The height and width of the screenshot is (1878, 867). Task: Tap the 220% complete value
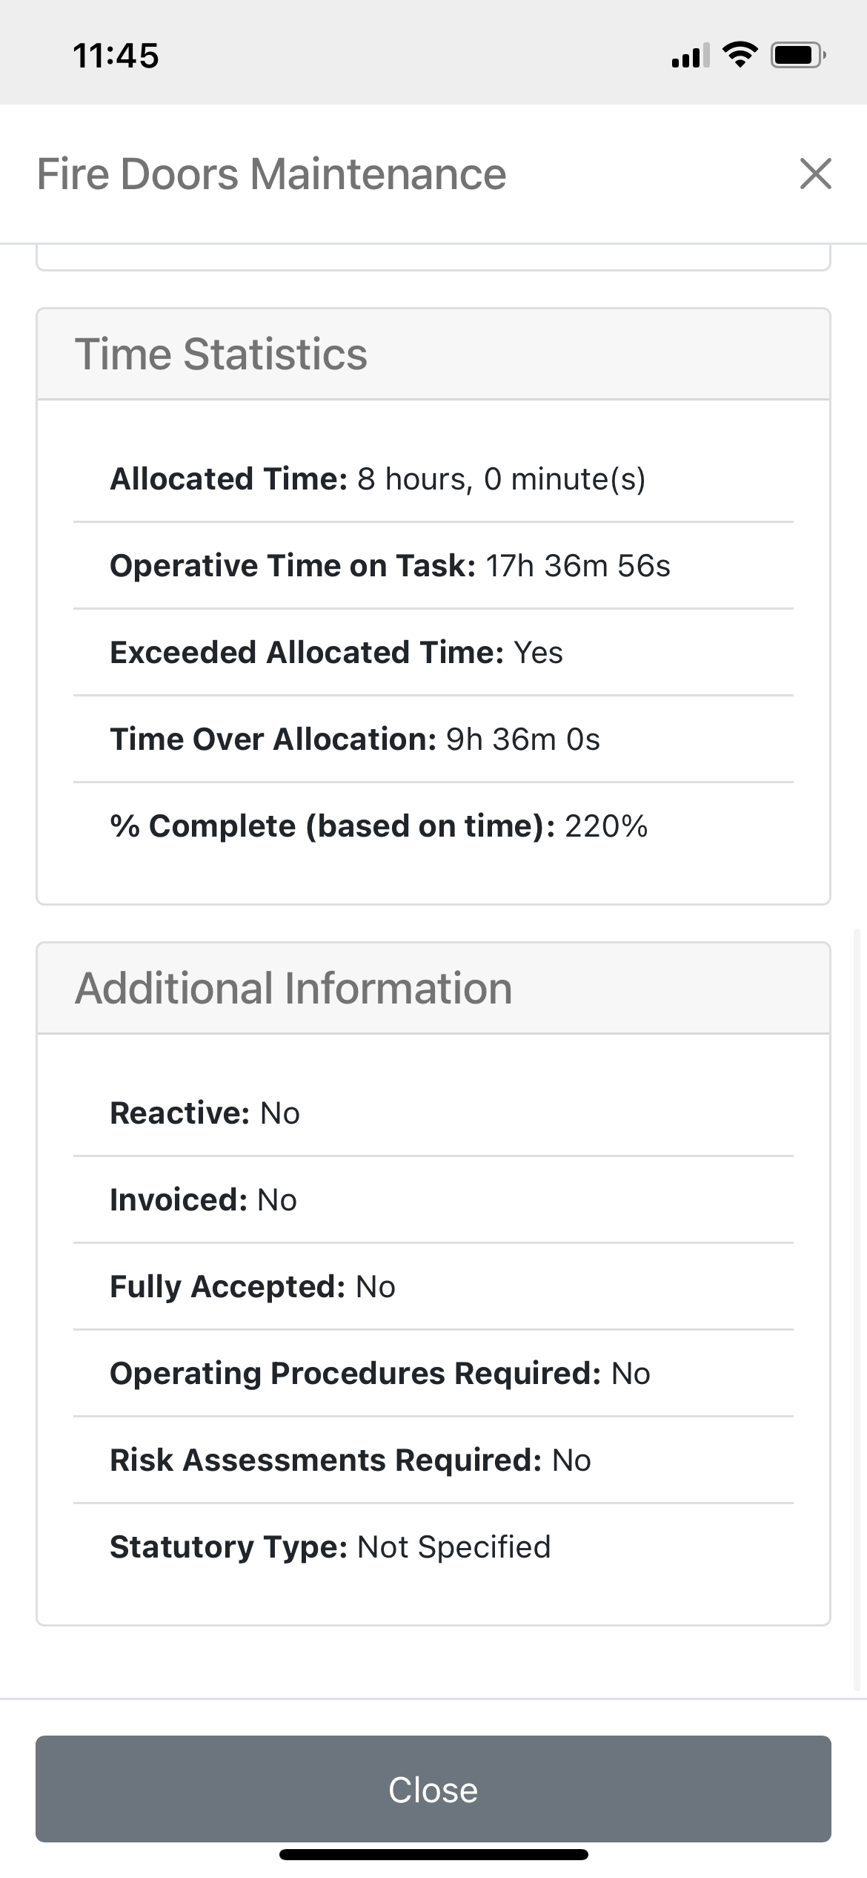(x=606, y=825)
